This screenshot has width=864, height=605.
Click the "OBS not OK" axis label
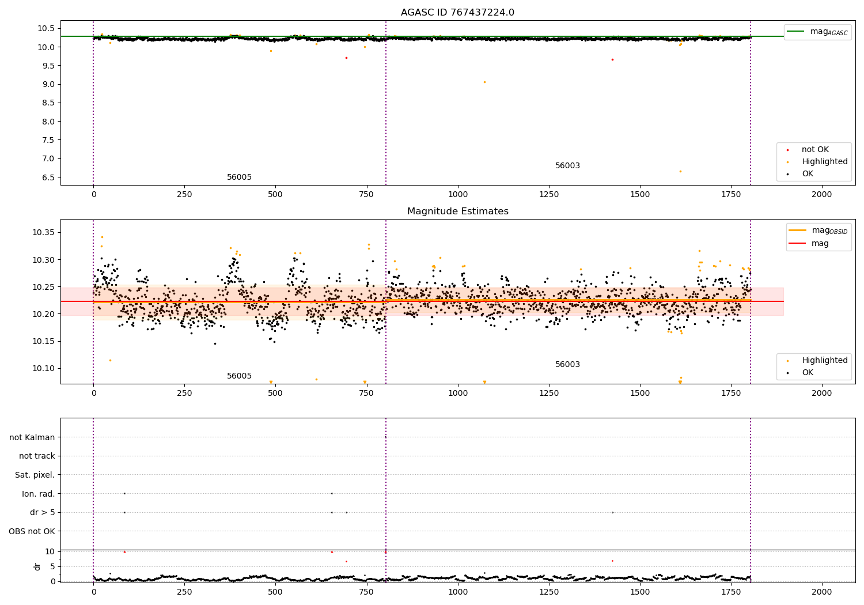coord(32,531)
